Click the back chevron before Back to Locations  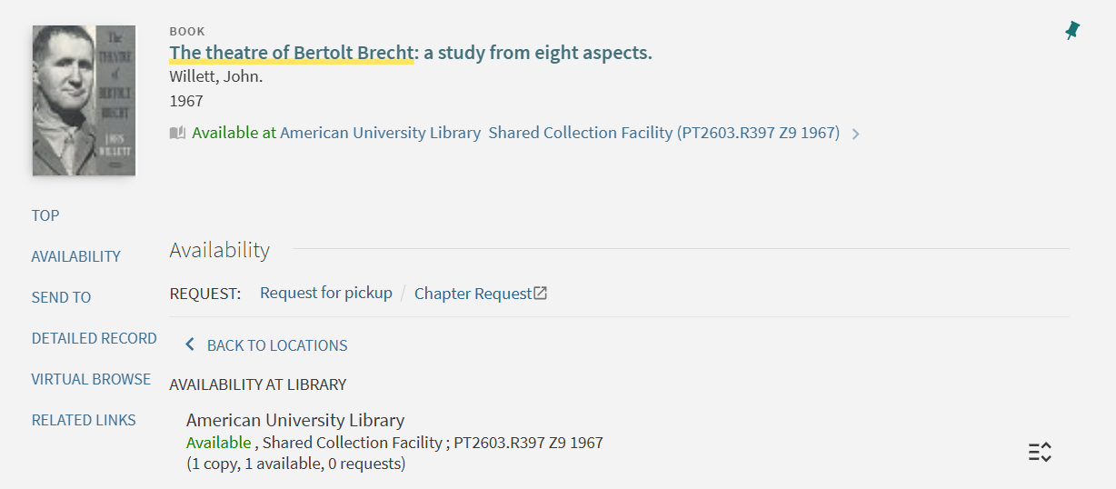coord(190,345)
